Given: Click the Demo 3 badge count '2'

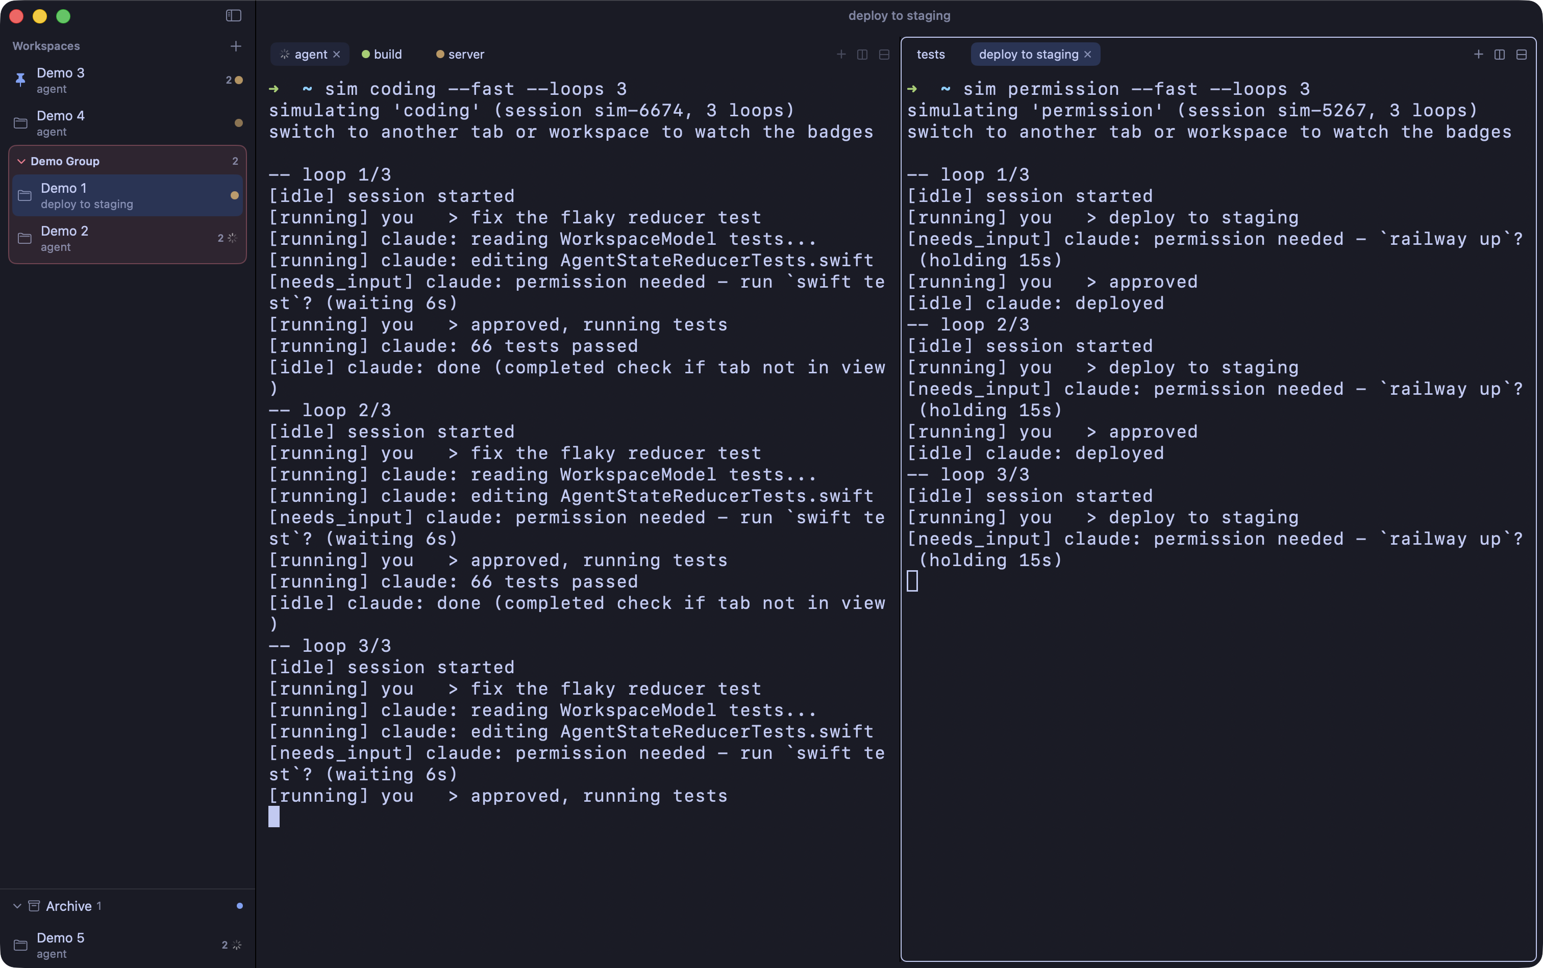Looking at the screenshot, I should (229, 80).
